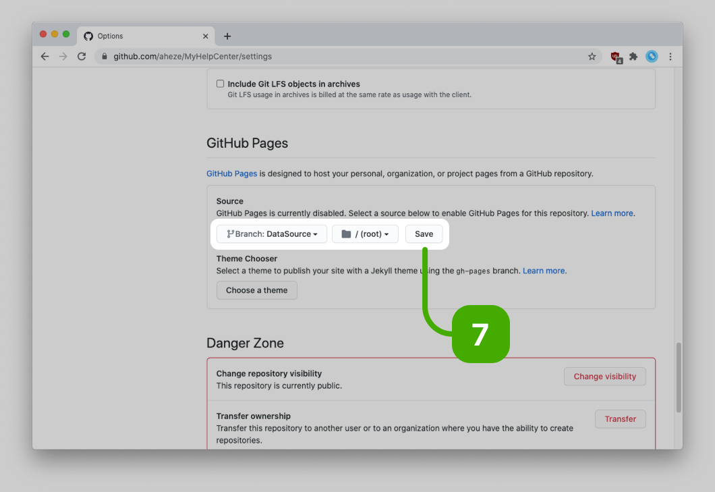Screen dimensions: 715x492
Task: Bookmark this page with the star icon
Action: [592, 57]
